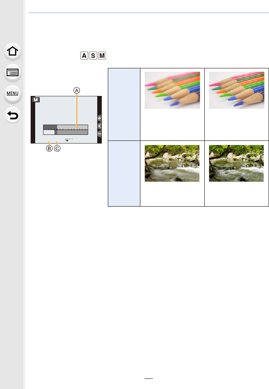Open the frozen-motion stream thumbnail
269x389 pixels.
236,163
